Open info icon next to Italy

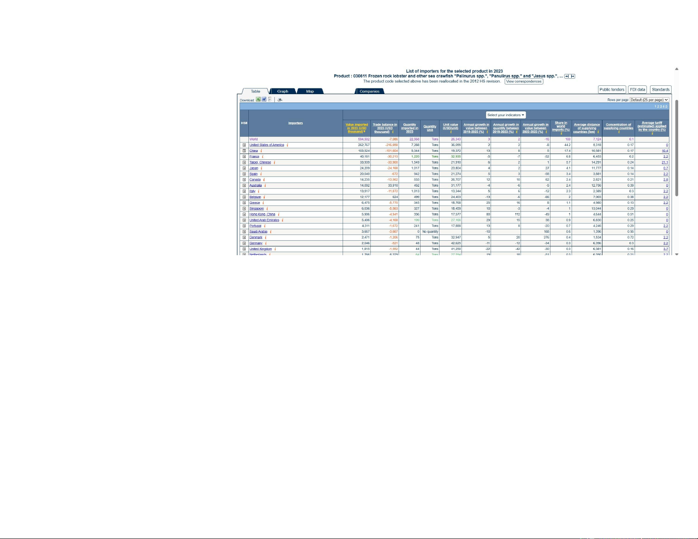259,191
